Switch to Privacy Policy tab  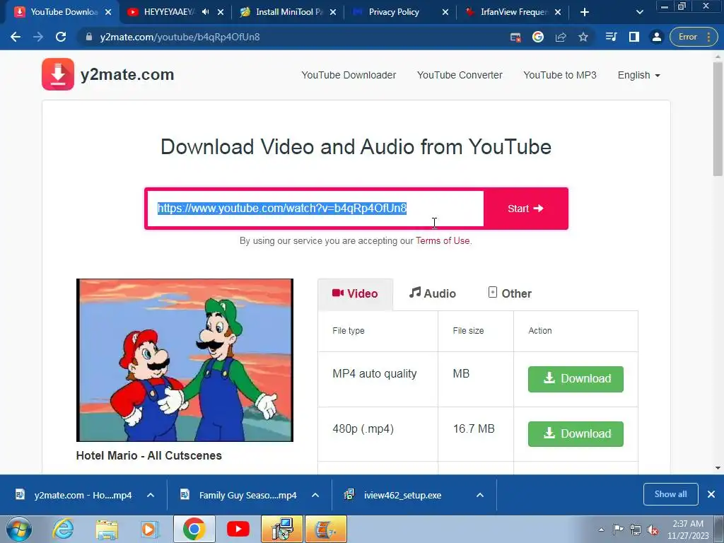[x=394, y=12]
